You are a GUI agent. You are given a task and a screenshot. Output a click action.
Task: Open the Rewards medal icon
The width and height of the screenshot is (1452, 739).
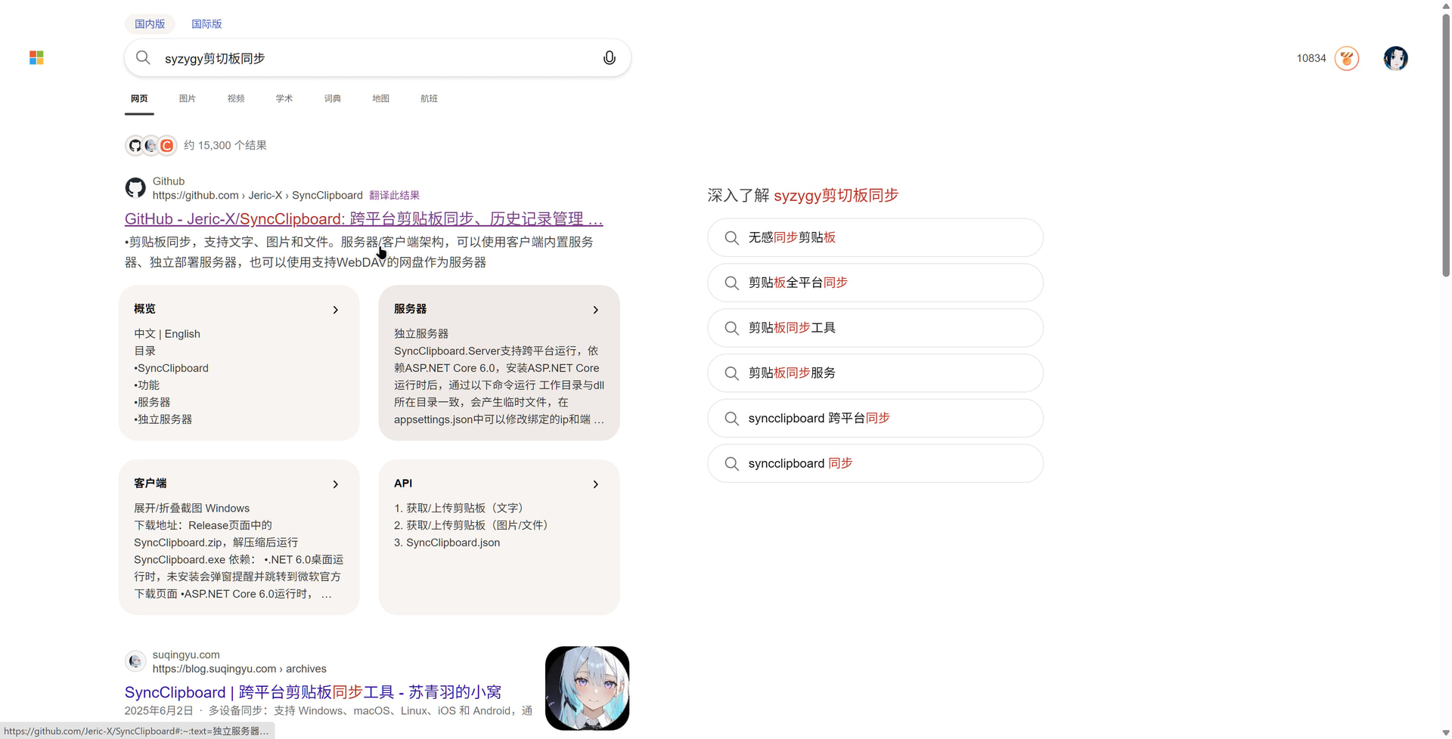click(x=1346, y=58)
